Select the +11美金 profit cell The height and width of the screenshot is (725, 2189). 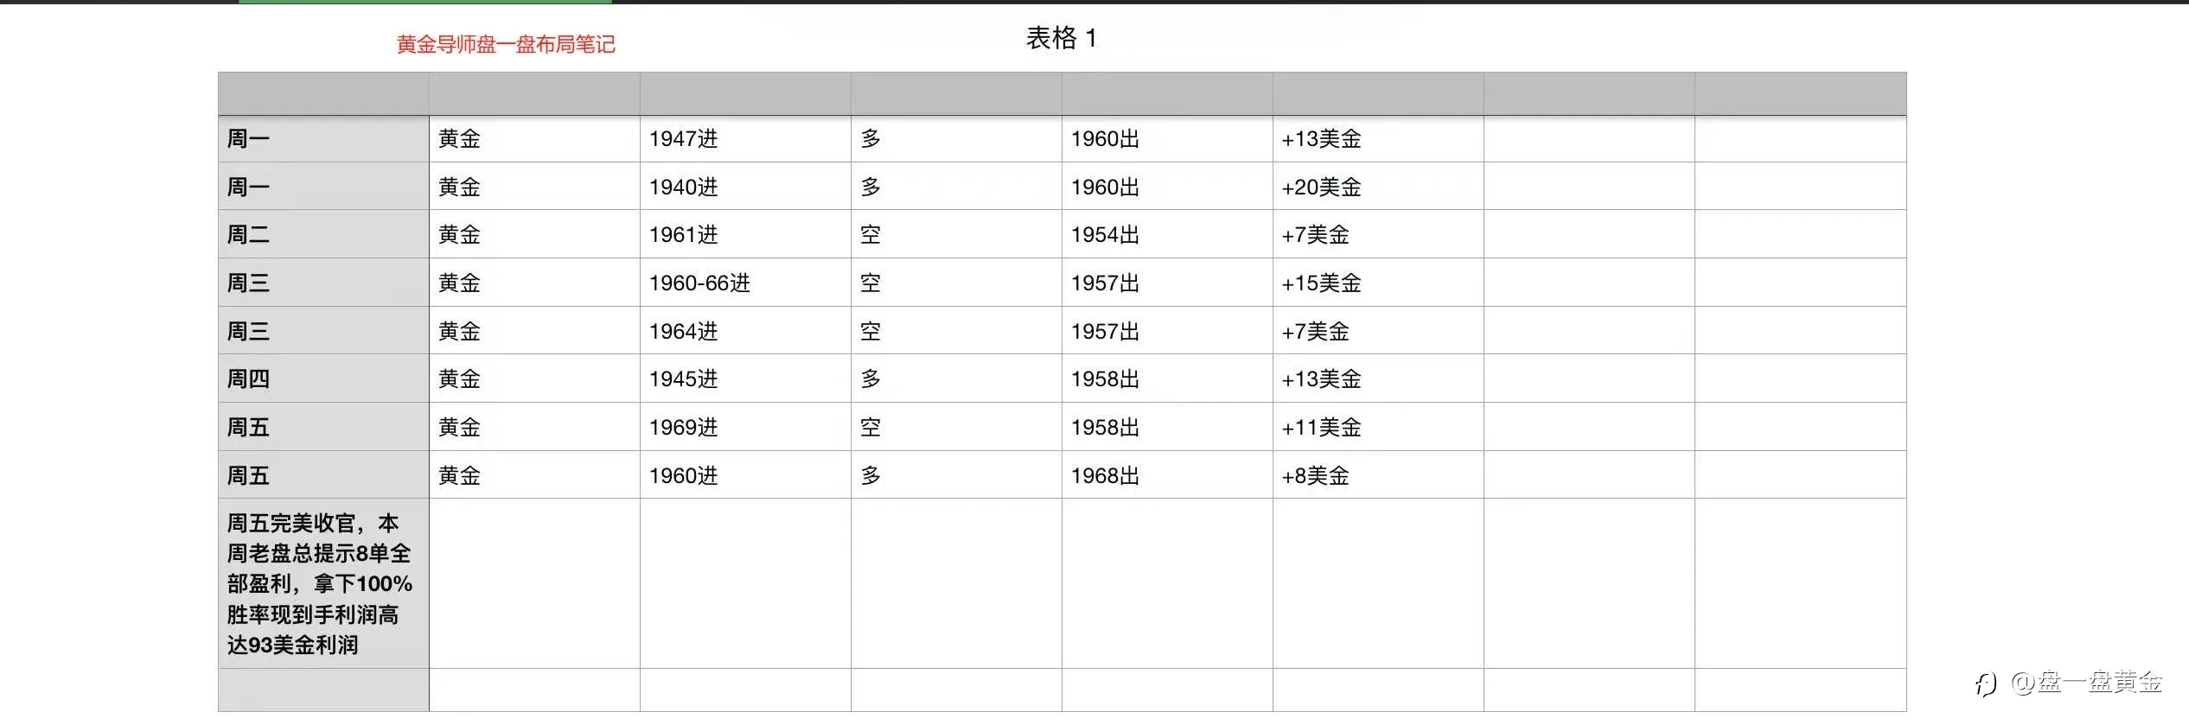click(x=1378, y=427)
